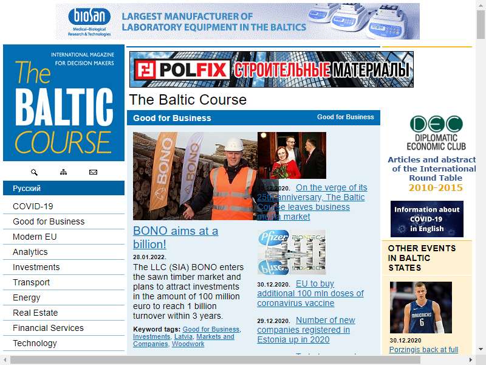486x365 pixels.
Task: Click the Pfizer BioNTech vaccine image
Action: 292,252
